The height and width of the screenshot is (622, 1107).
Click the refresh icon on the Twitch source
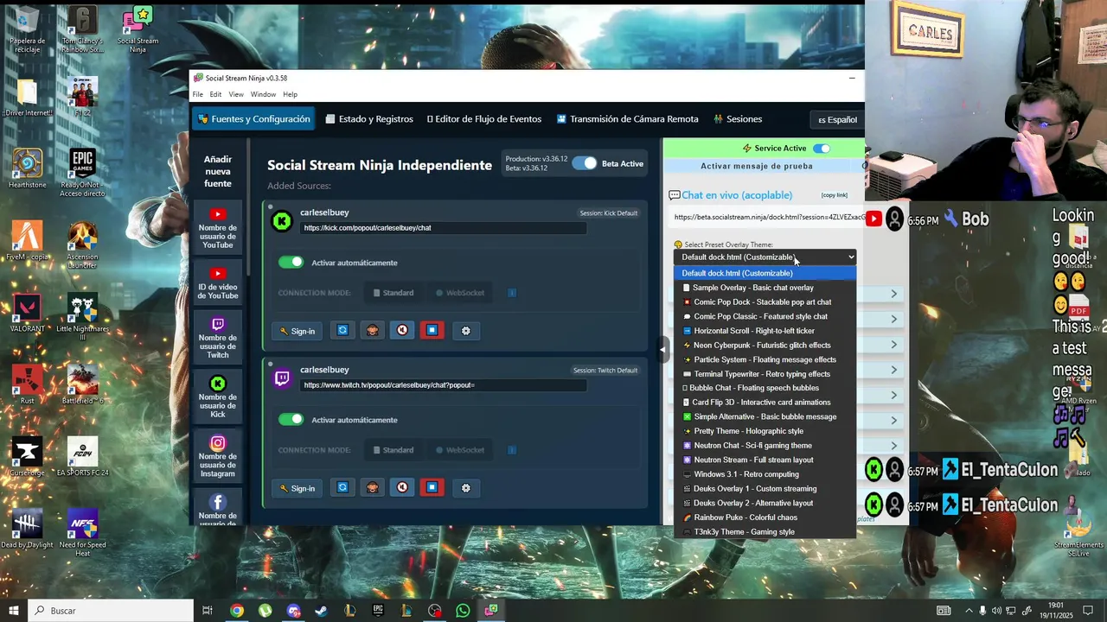(342, 487)
